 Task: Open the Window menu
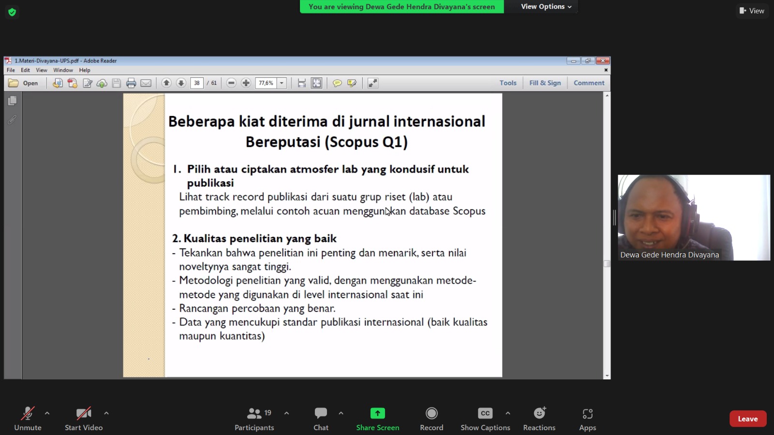63,70
